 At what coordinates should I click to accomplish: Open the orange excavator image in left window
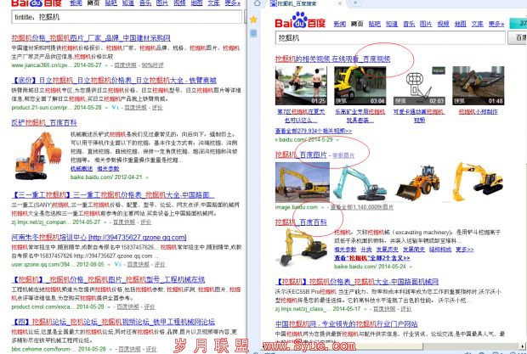click(38, 155)
